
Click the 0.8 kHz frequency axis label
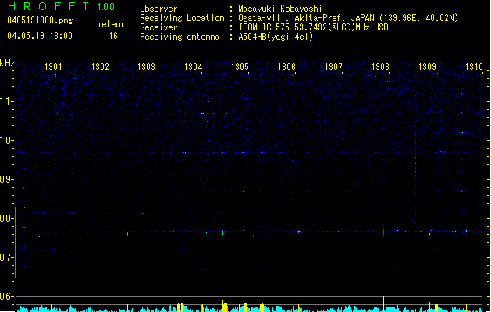6,218
